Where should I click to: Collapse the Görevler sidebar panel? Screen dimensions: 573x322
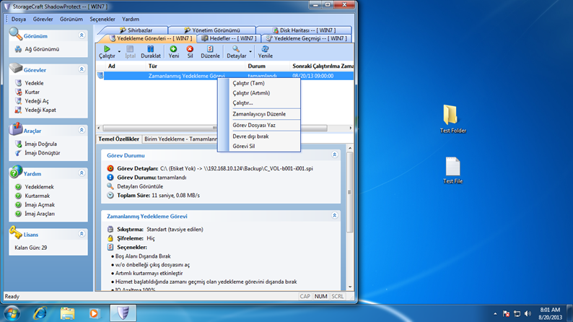click(x=82, y=69)
